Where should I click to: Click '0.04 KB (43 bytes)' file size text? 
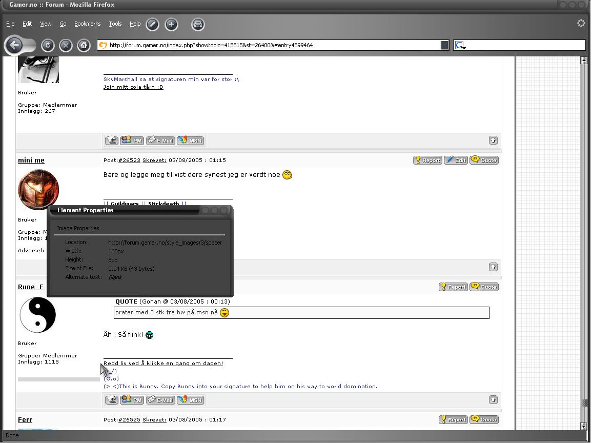(x=131, y=269)
